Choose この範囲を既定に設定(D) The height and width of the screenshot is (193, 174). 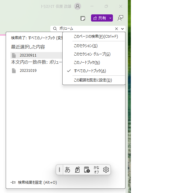(x=94, y=80)
